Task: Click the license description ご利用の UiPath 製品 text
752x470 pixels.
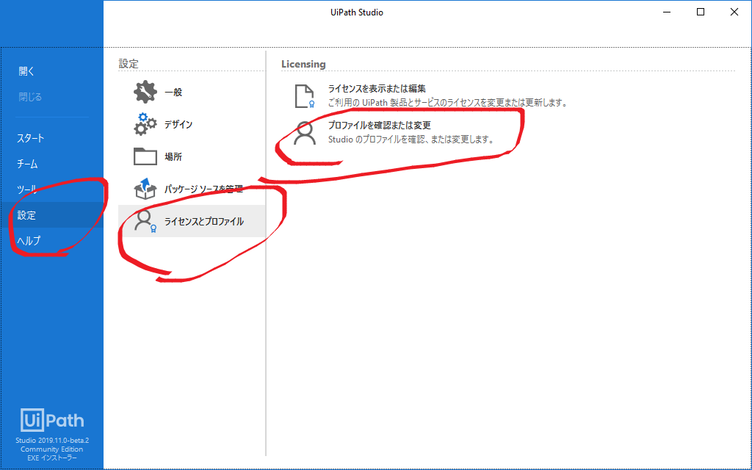Action: 448,103
